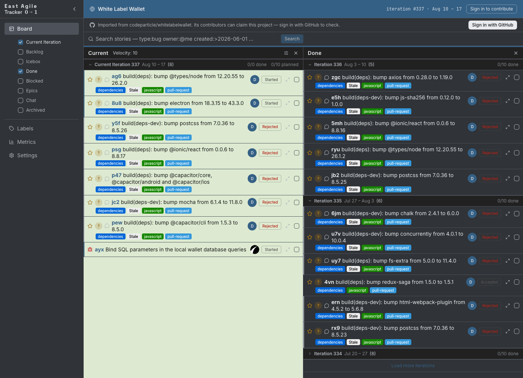Click the East Agile Tracker logo text
The width and height of the screenshot is (523, 378).
[21, 9]
